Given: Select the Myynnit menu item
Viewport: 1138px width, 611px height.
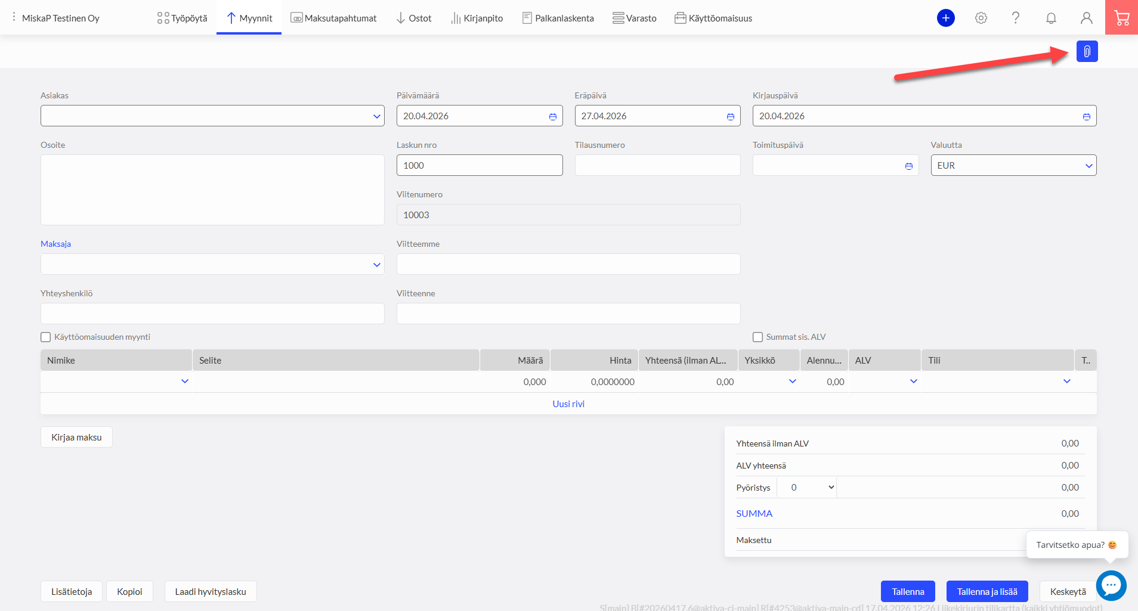Looking at the screenshot, I should (249, 18).
